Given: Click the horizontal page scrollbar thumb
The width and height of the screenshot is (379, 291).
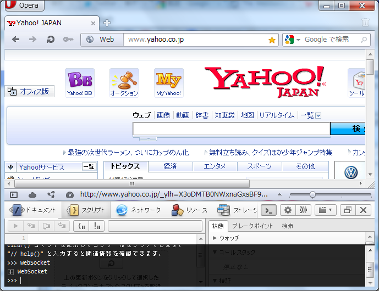Looking at the screenshot, I should (132, 183).
